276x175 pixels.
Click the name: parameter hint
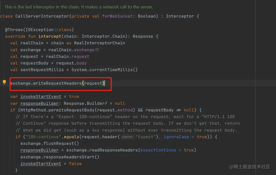[x=128, y=137]
